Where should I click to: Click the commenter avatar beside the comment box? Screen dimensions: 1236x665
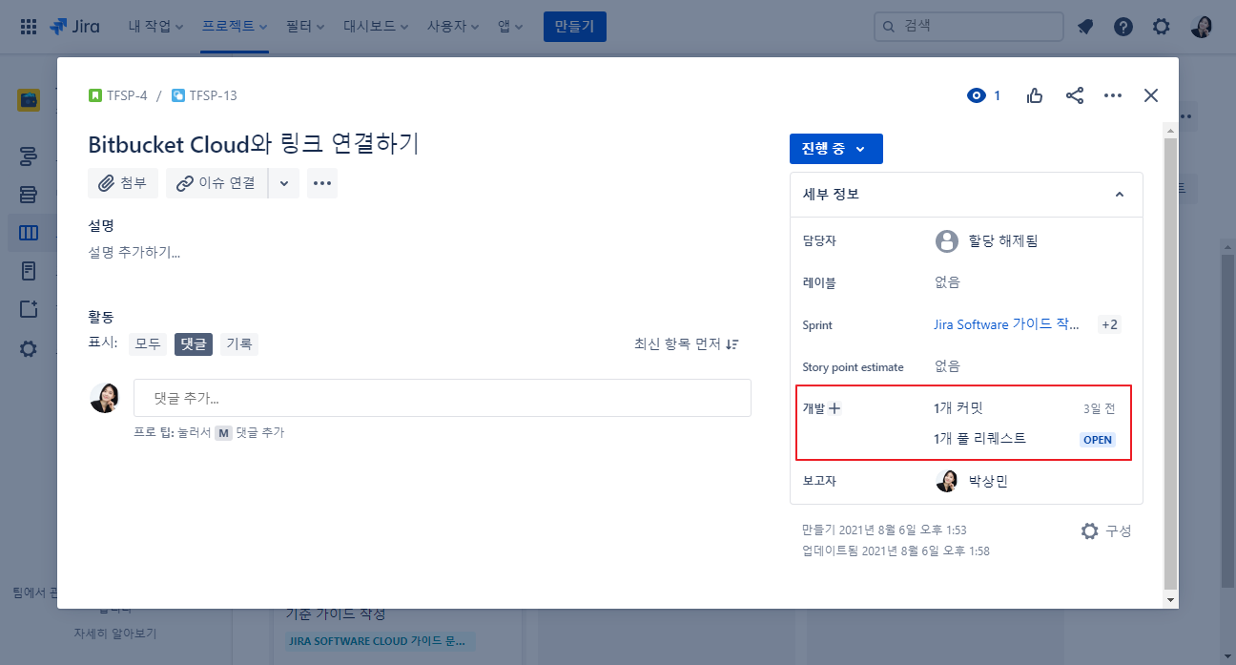pyautogui.click(x=105, y=398)
